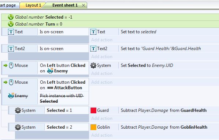
Task: Click the orange Goblin object icon
Action: click(93, 127)
